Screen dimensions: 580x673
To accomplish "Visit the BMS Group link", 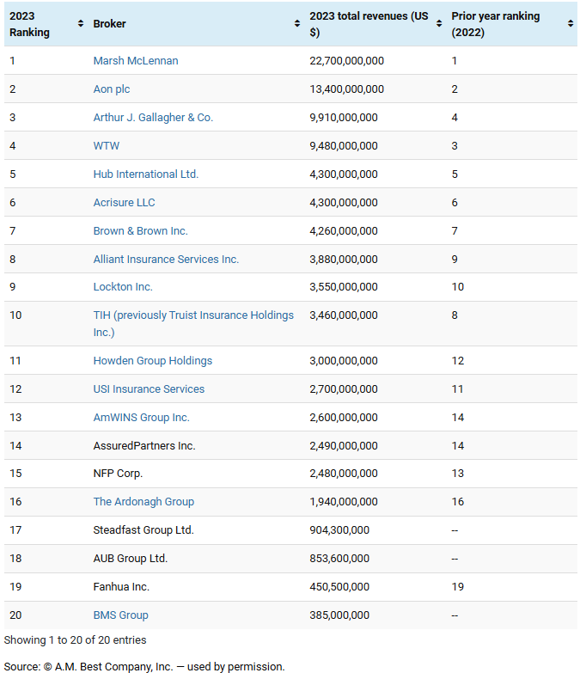I will tap(121, 615).
